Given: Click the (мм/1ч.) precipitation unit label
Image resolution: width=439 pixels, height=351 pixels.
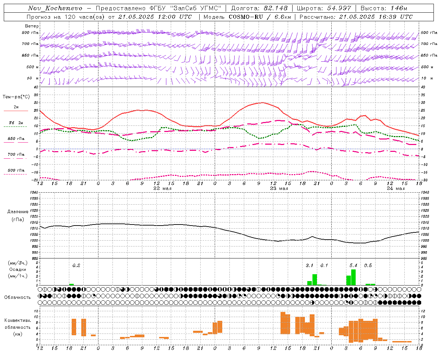Looking at the screenshot, I should pos(18,276).
